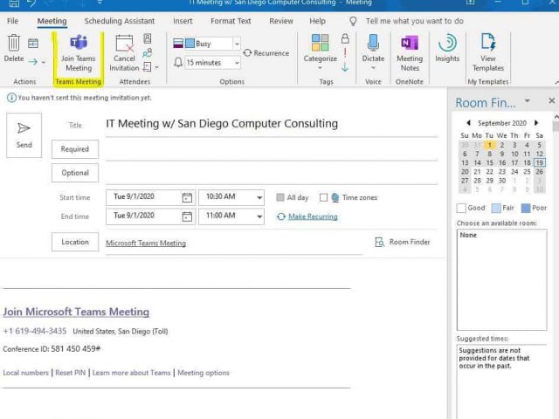Expand the 10:30 AM start time dropdown

click(259, 197)
